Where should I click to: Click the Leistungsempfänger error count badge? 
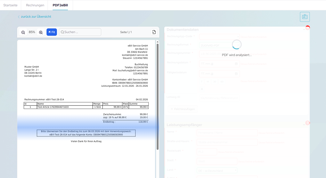click(307, 123)
